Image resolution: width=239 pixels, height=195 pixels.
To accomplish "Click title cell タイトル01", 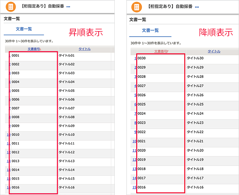I will tap(67, 56).
